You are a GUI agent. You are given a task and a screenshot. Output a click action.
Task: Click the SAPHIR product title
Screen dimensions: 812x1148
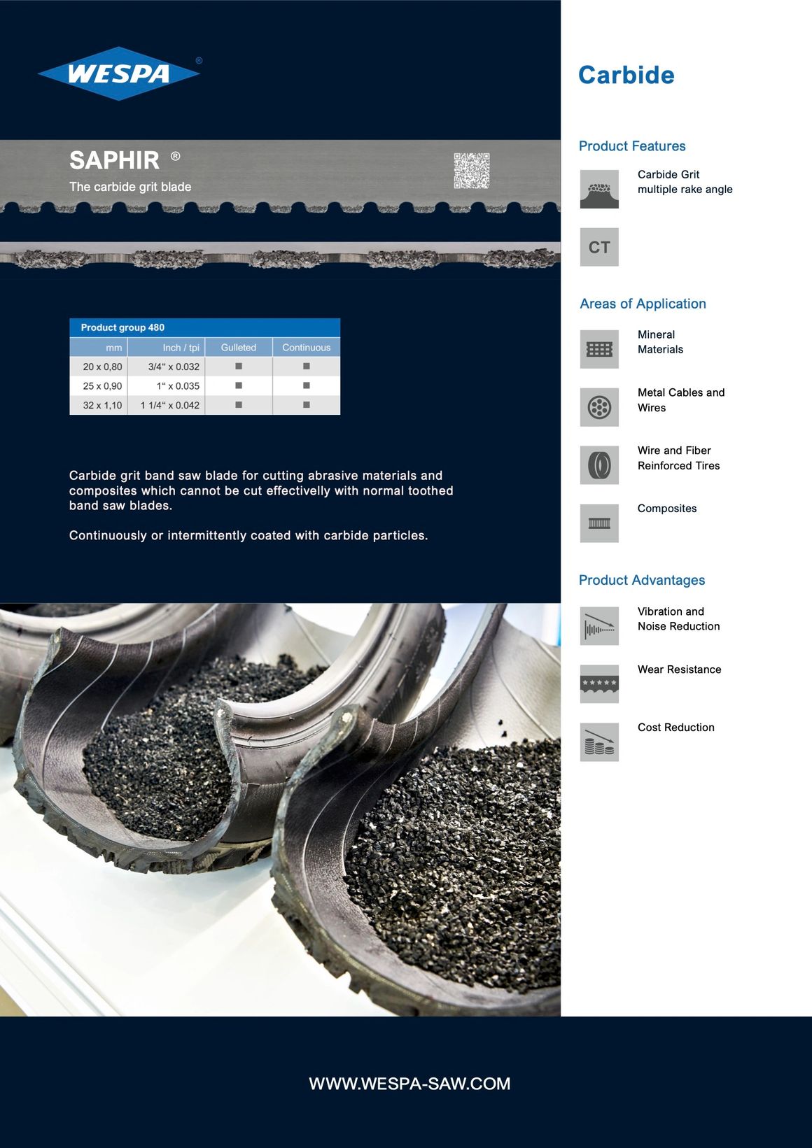(115, 160)
